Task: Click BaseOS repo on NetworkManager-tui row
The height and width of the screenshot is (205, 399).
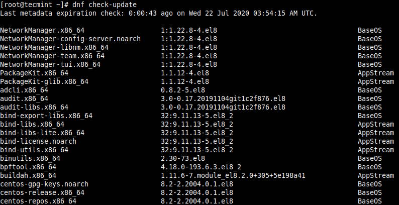Action: click(x=370, y=65)
